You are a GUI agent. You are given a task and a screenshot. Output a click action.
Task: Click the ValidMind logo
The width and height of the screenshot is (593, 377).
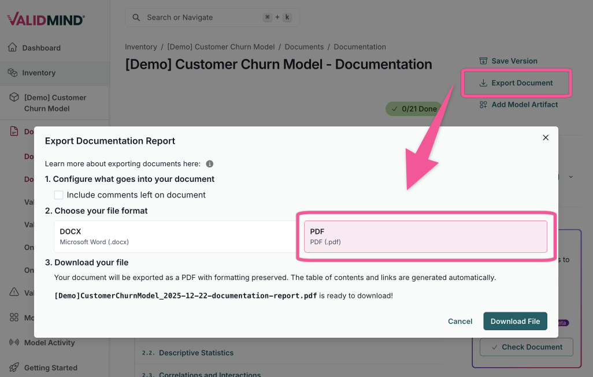click(x=46, y=18)
